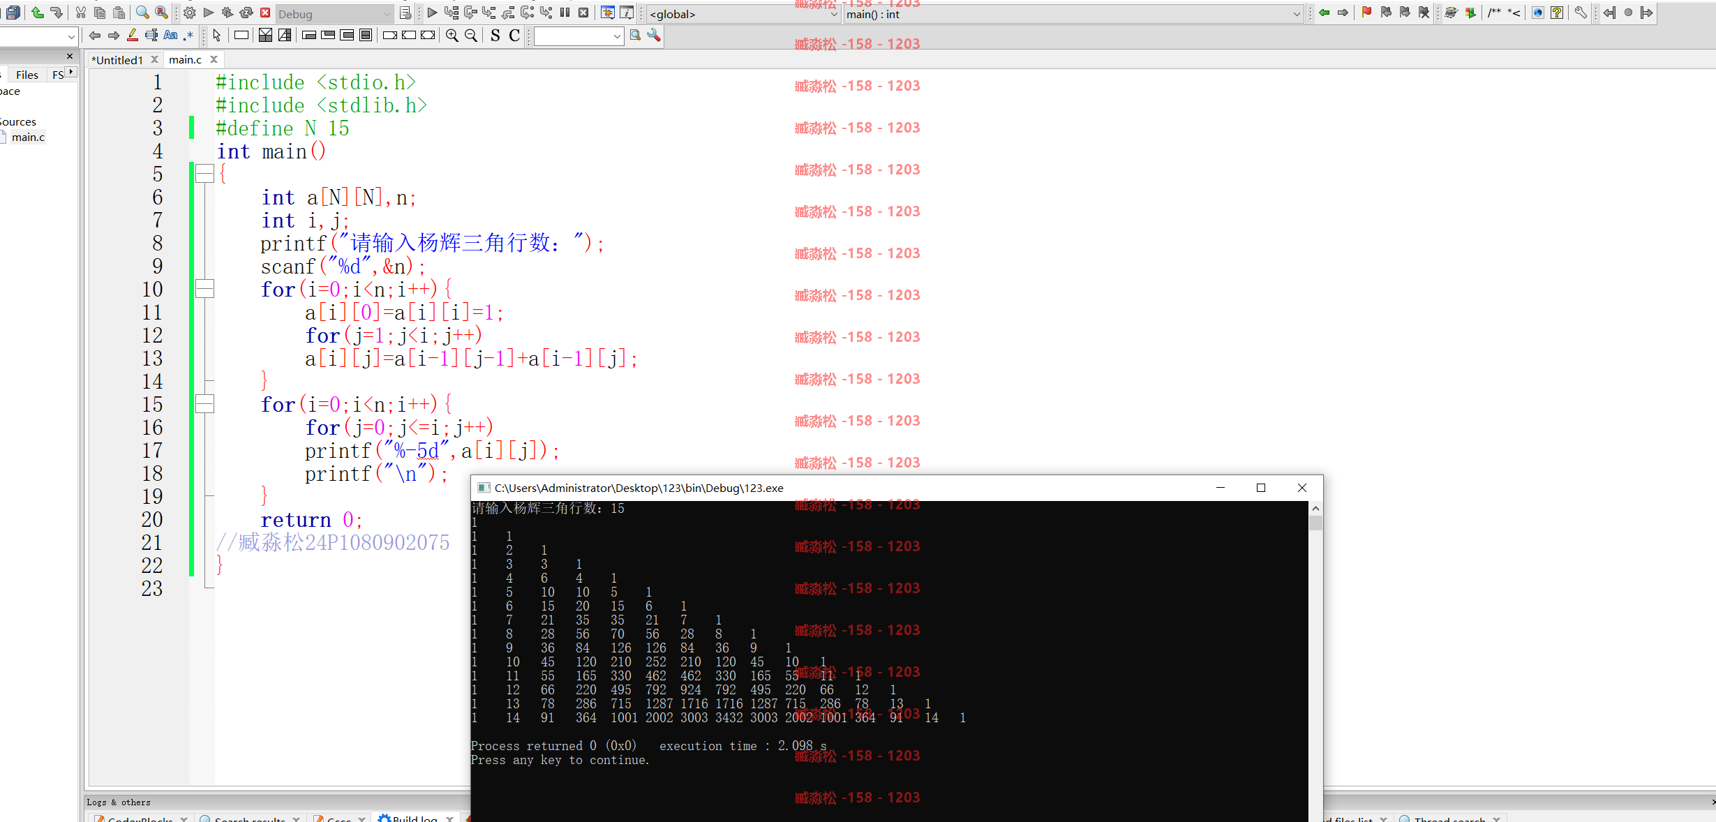The image size is (1716, 822).
Task: Run the program with the grey play icon
Action: pyautogui.click(x=208, y=13)
